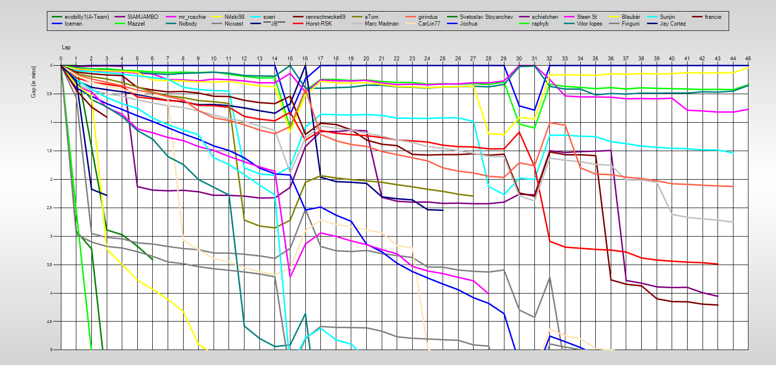This screenshot has width=776, height=365.
Task: Click lap 15 on the top axis
Action: click(x=290, y=59)
